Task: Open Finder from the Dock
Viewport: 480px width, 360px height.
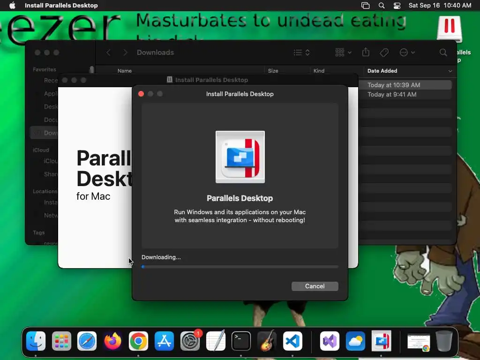Action: pos(36,341)
